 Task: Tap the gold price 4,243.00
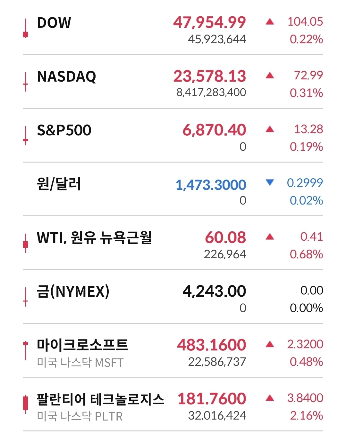tap(214, 291)
